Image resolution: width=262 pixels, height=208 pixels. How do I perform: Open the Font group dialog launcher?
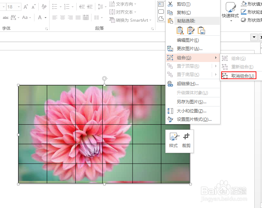point(46,29)
